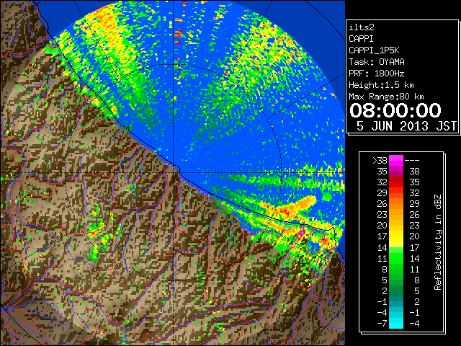Pick the orange 26–29 dBZ legend swatch
The image size is (461, 346).
tap(396, 203)
